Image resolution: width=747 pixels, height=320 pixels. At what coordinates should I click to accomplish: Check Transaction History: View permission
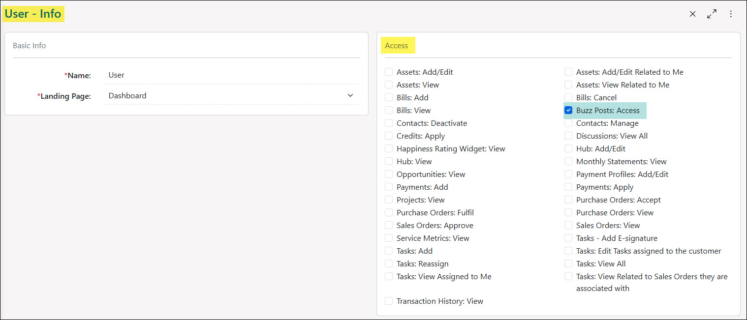click(x=388, y=301)
